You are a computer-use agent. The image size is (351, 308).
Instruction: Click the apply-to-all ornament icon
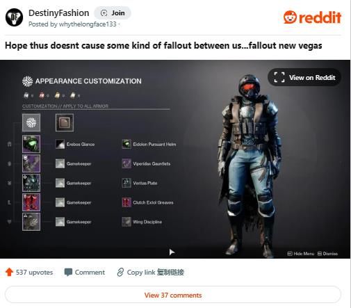pyautogui.click(x=31, y=122)
